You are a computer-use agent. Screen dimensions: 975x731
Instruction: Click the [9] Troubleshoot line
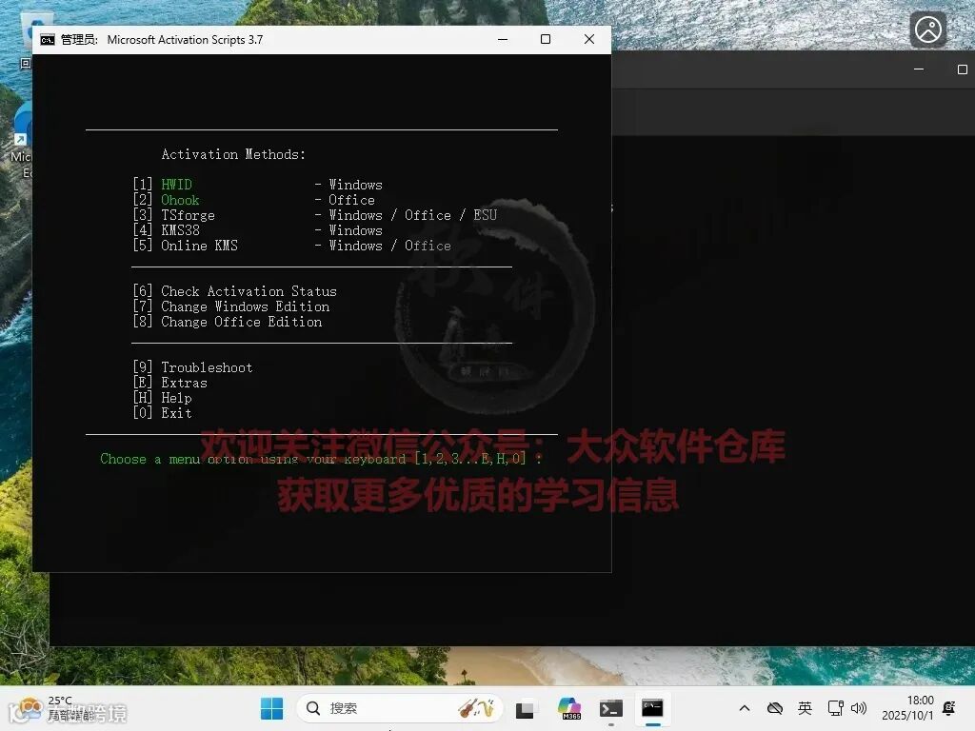coord(192,367)
